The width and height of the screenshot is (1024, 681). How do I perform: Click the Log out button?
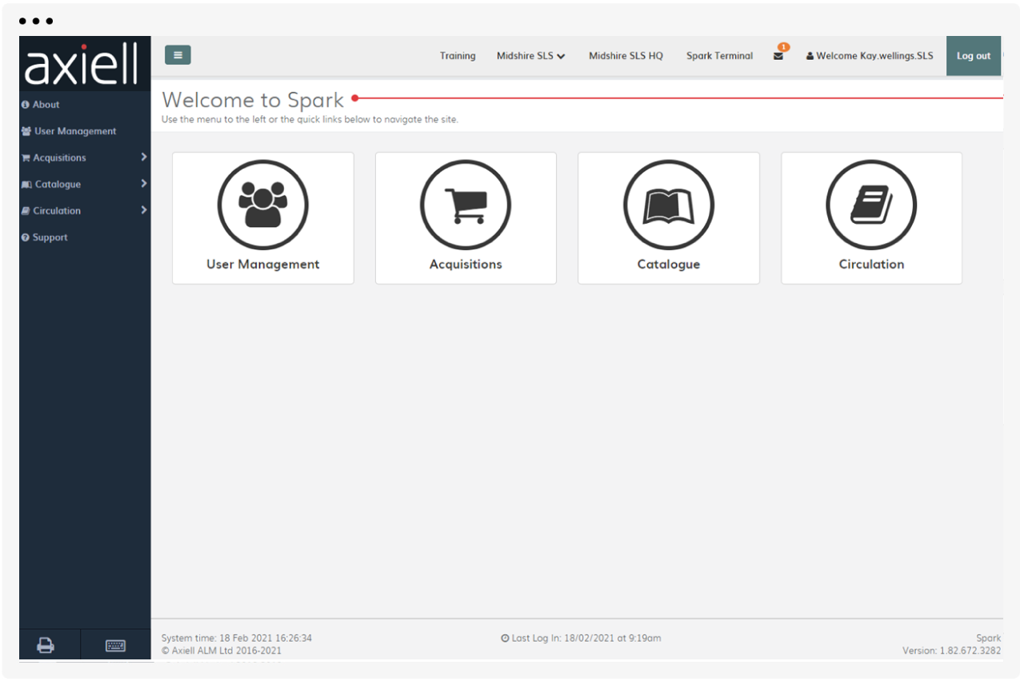[973, 56]
